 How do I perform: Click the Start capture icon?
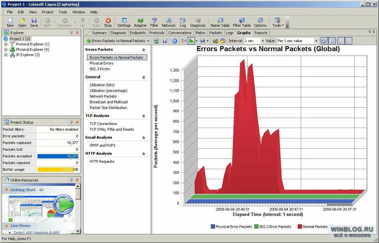(x=96, y=22)
